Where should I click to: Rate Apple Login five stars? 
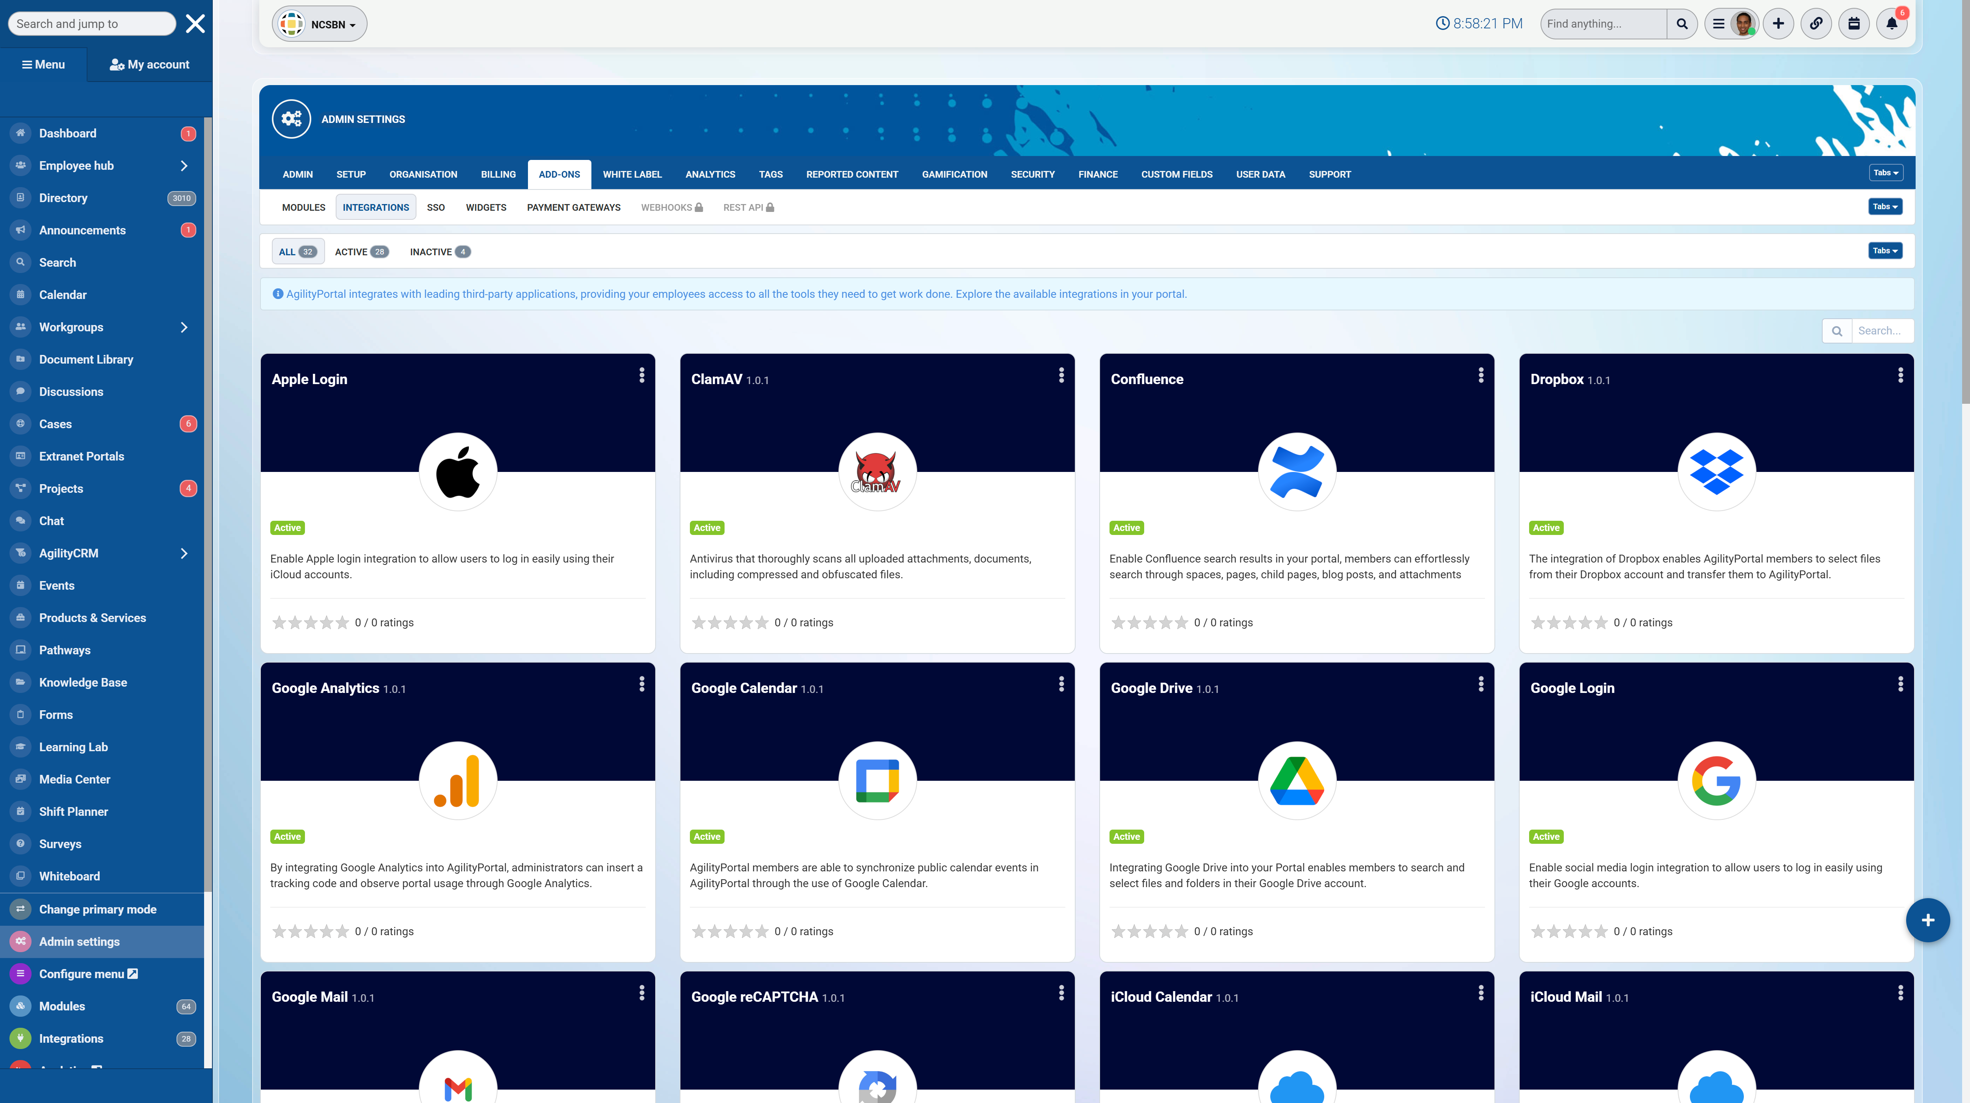(342, 623)
